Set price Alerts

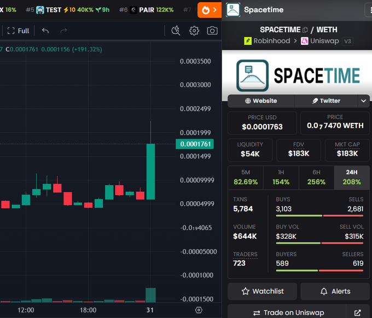coord(335,291)
